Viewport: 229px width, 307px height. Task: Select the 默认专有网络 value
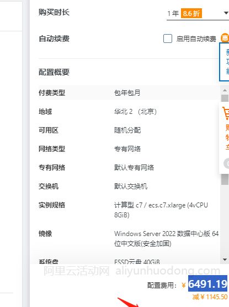click(x=134, y=168)
